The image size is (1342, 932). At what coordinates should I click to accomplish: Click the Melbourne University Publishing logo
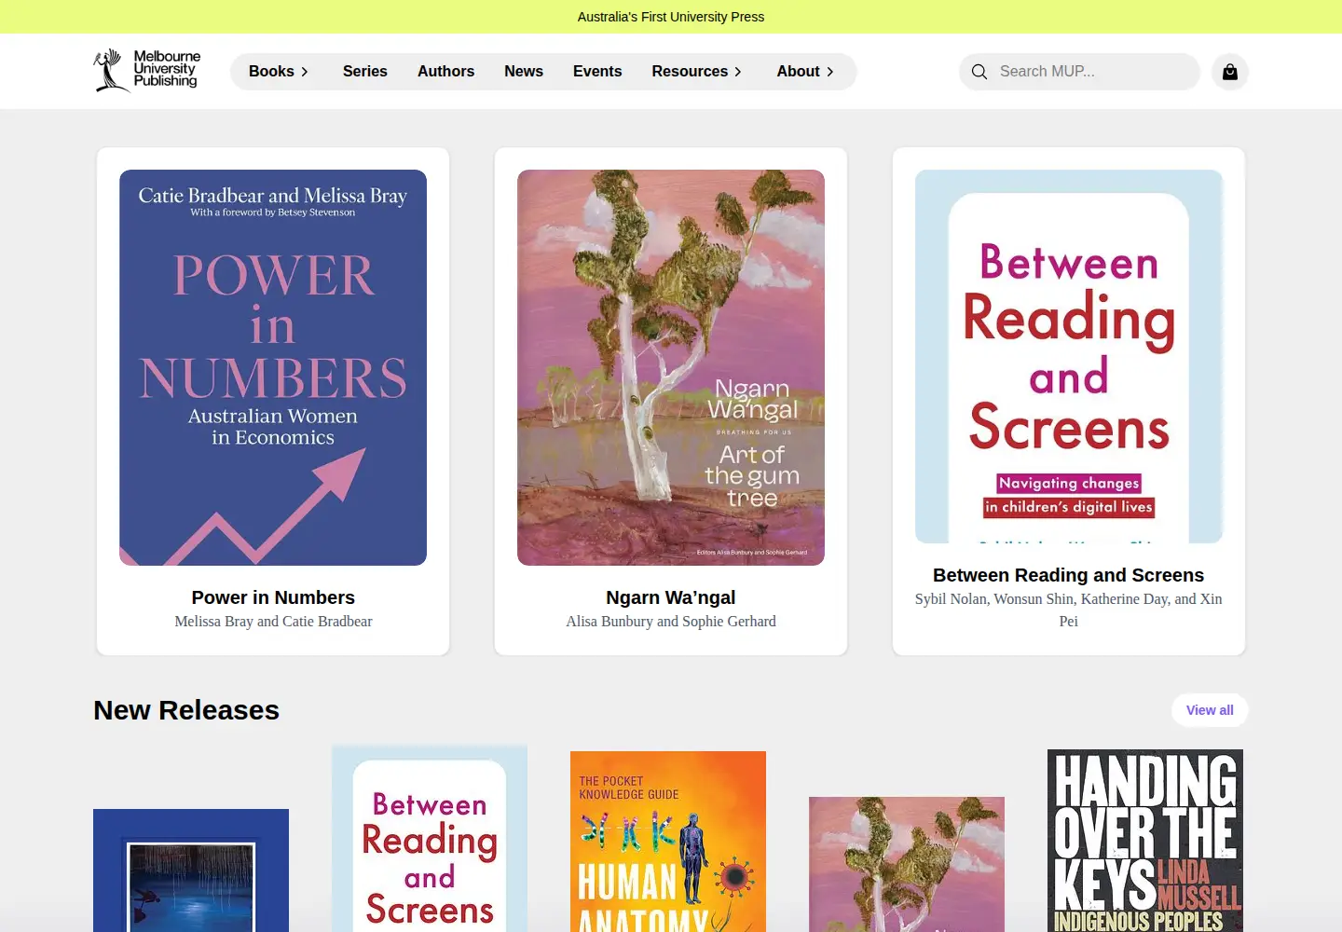(x=146, y=71)
